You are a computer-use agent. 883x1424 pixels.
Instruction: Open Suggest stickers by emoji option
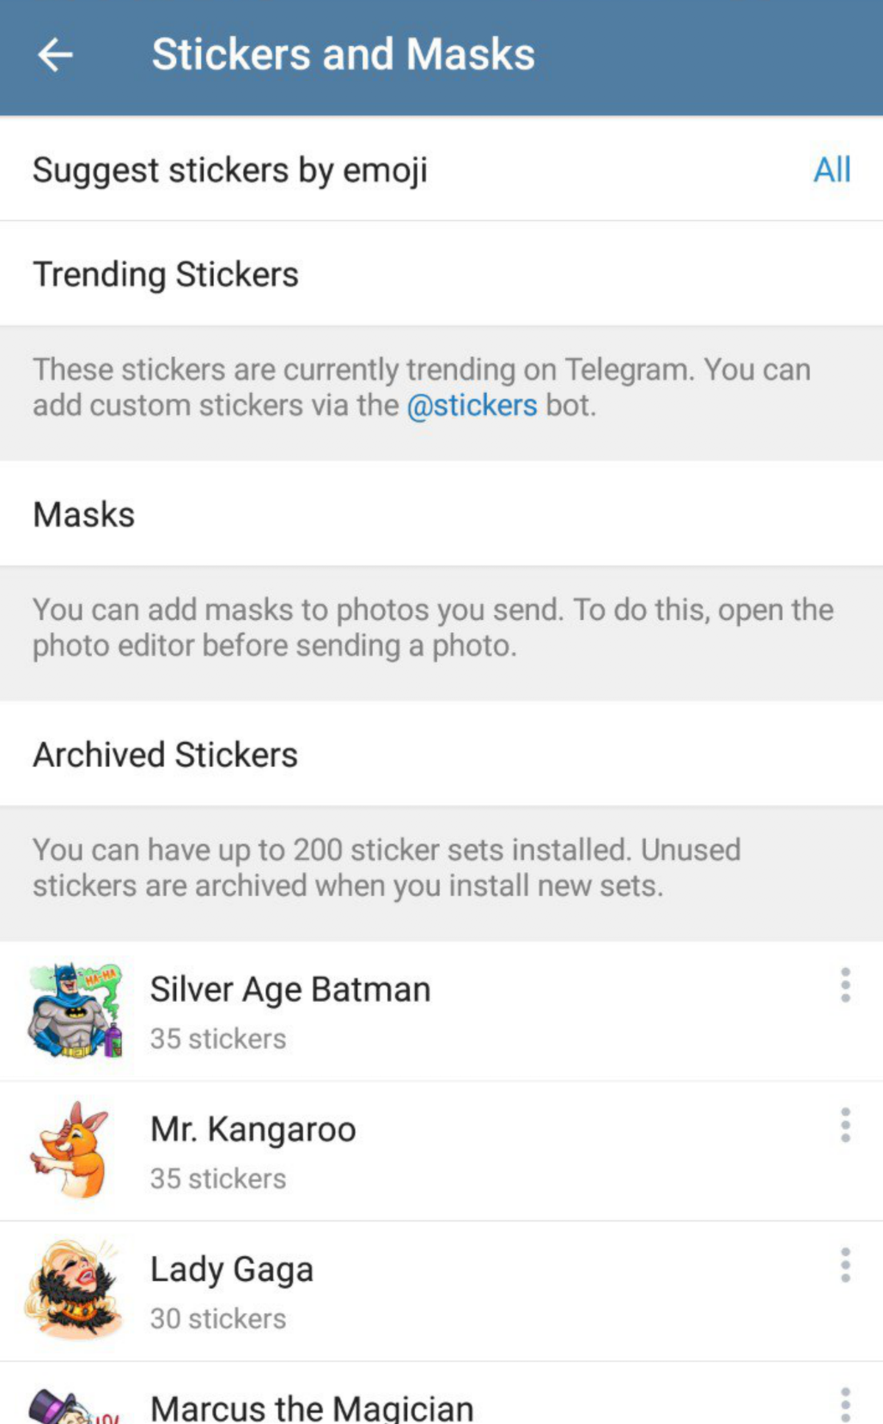tap(230, 170)
